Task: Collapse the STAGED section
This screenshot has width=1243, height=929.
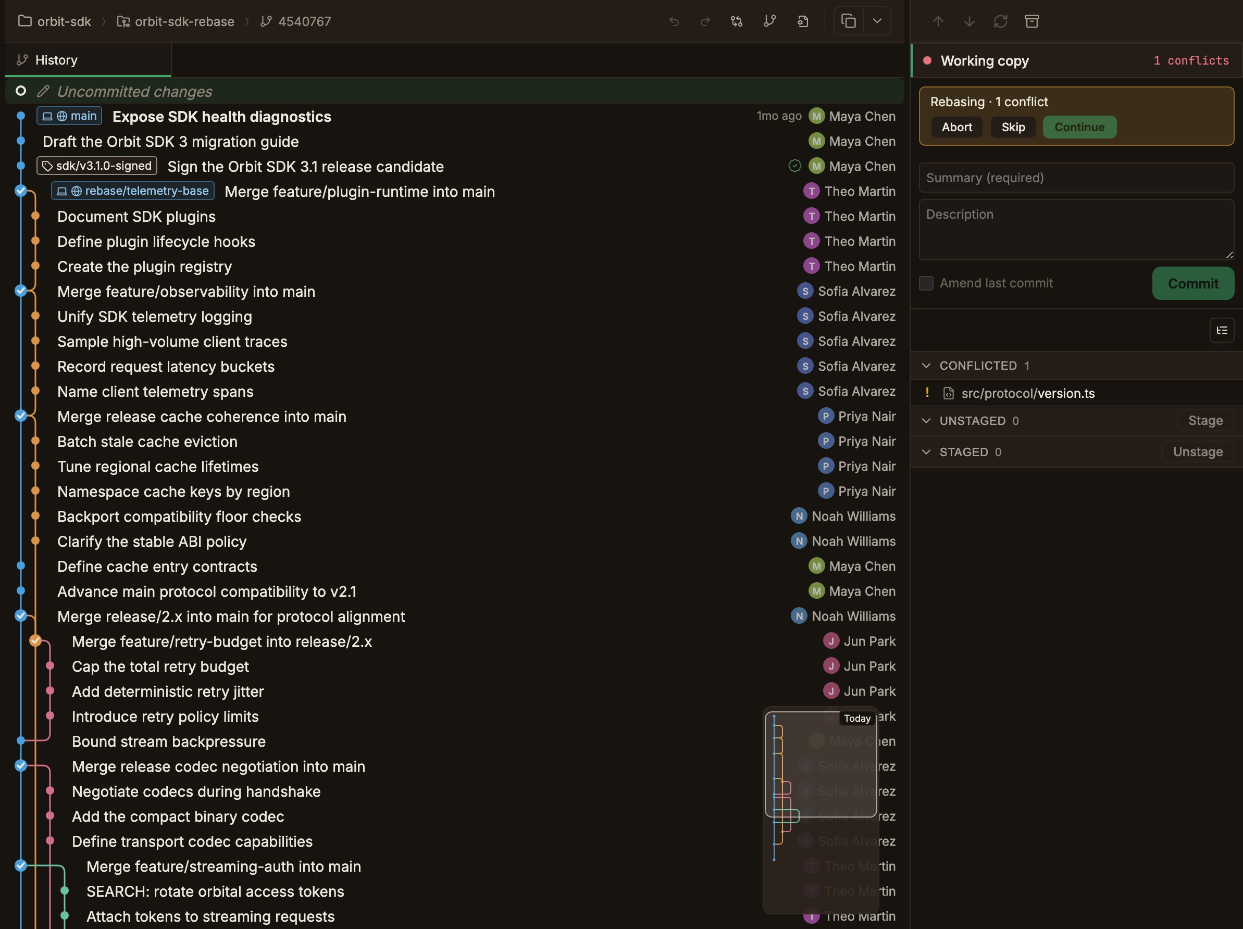Action: click(927, 452)
